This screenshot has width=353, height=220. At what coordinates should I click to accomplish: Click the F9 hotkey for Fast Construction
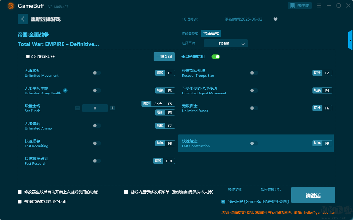[327, 143]
